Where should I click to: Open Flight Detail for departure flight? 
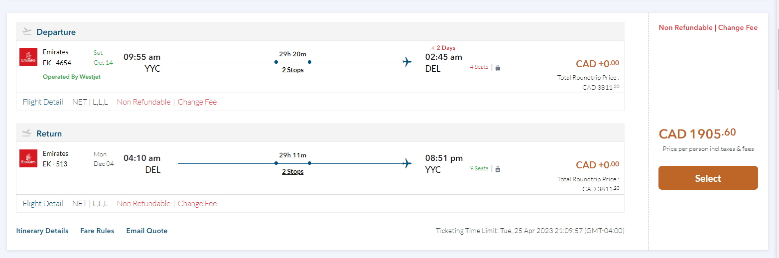tap(43, 102)
